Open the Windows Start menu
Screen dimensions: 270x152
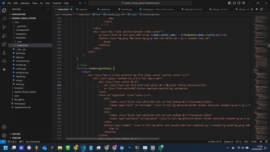[x=6, y=148]
